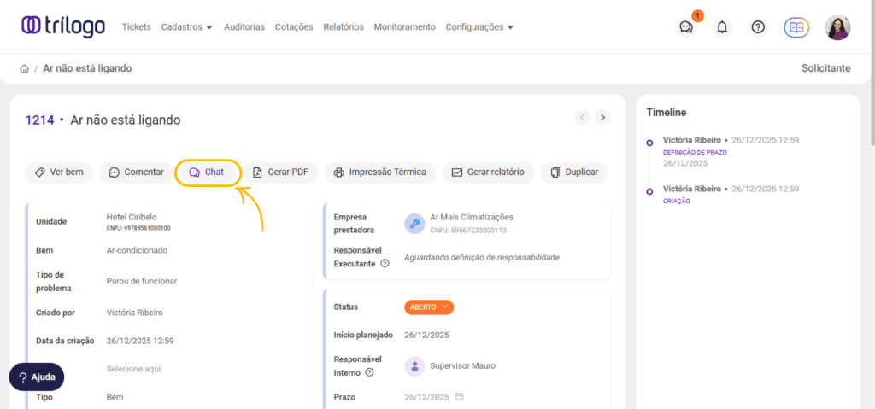Viewport: 875px width, 409px height.
Task: Click the 'Selecione aqui' field
Action: pos(133,369)
